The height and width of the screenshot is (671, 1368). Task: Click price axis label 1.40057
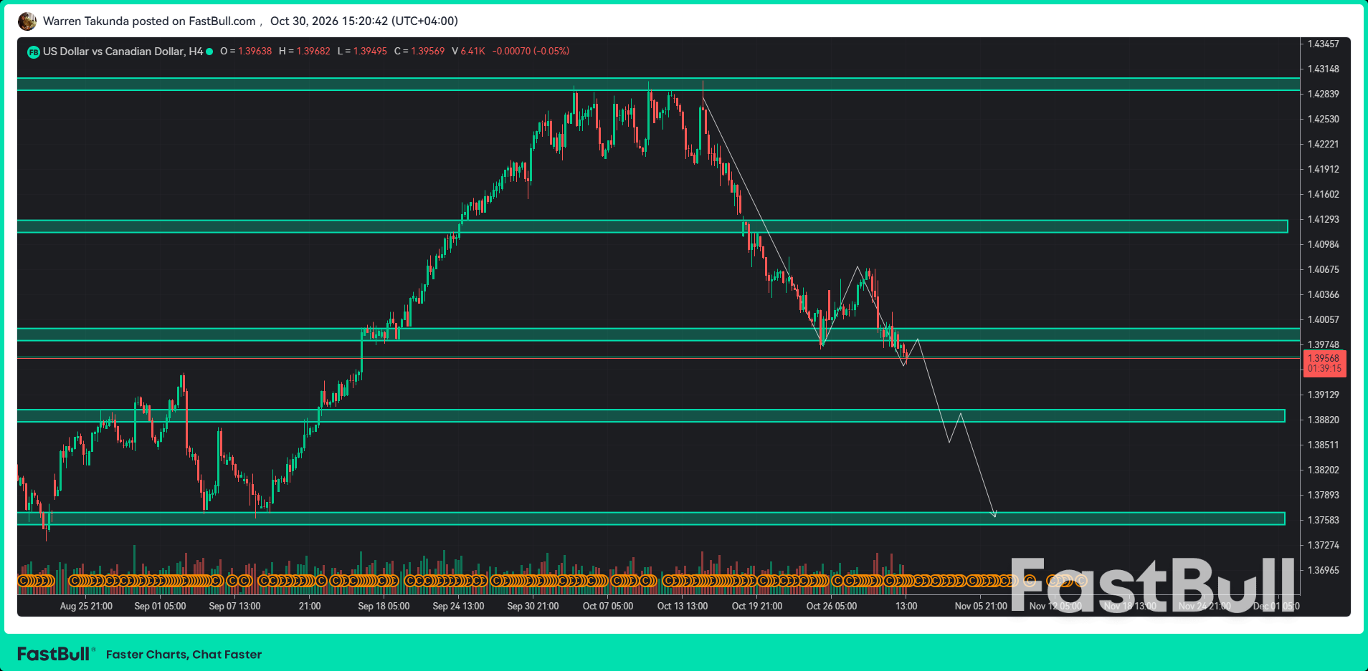pos(1323,319)
